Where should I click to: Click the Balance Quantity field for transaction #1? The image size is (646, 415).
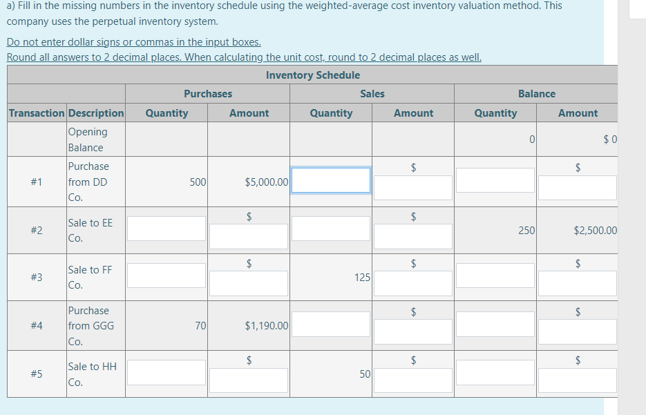(494, 180)
